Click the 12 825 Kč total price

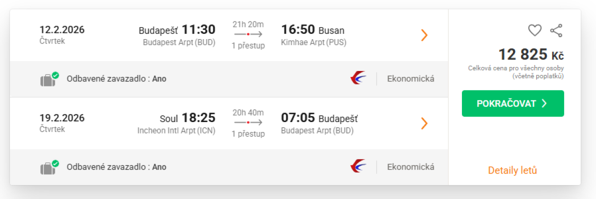531,54
